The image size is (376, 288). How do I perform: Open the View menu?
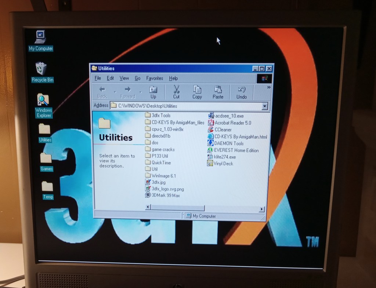pos(124,78)
